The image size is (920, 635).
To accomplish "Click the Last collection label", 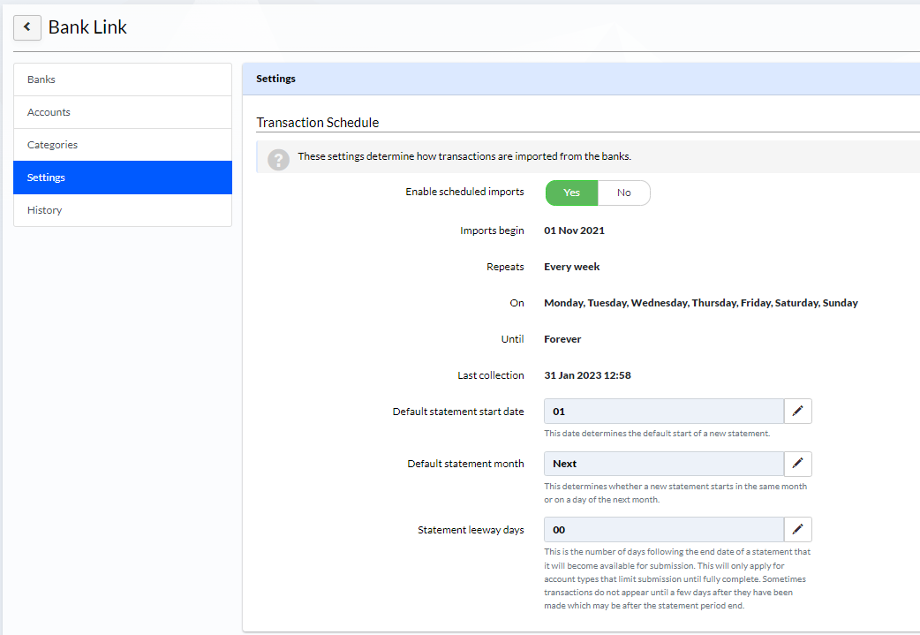I will click(491, 375).
